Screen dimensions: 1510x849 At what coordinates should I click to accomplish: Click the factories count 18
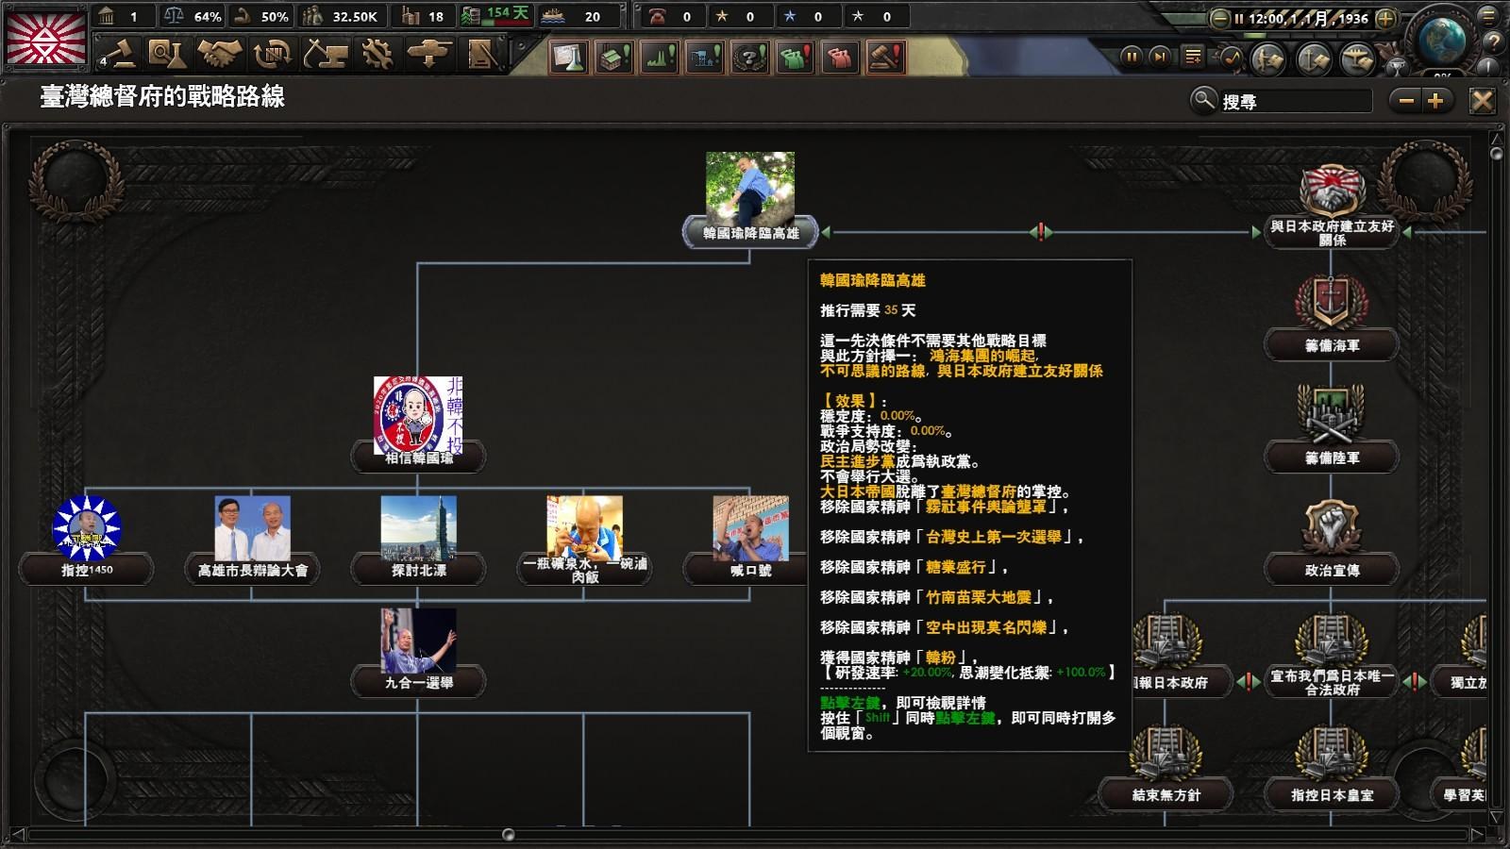click(422, 16)
